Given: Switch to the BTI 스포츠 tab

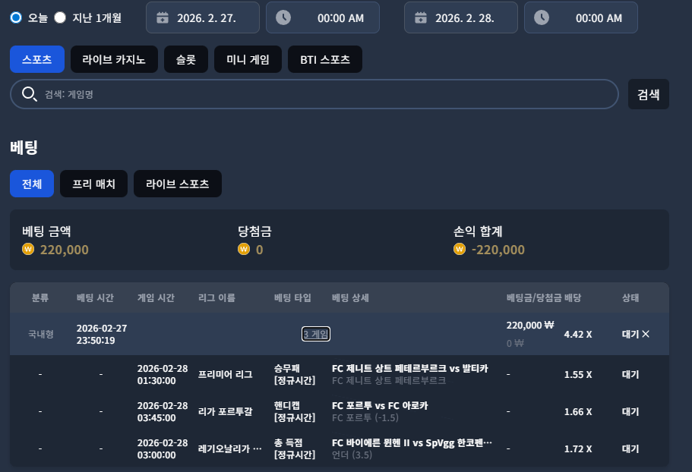Looking at the screenshot, I should click(325, 59).
